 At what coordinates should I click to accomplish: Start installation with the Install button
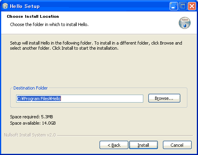tap(143, 145)
